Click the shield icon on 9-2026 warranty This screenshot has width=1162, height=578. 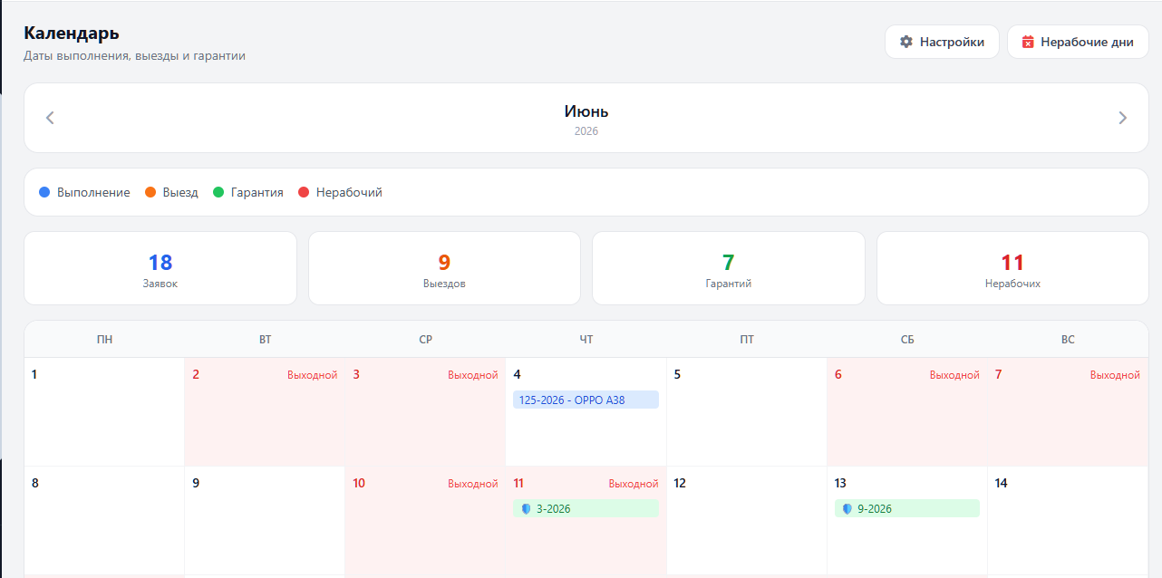pyautogui.click(x=847, y=509)
